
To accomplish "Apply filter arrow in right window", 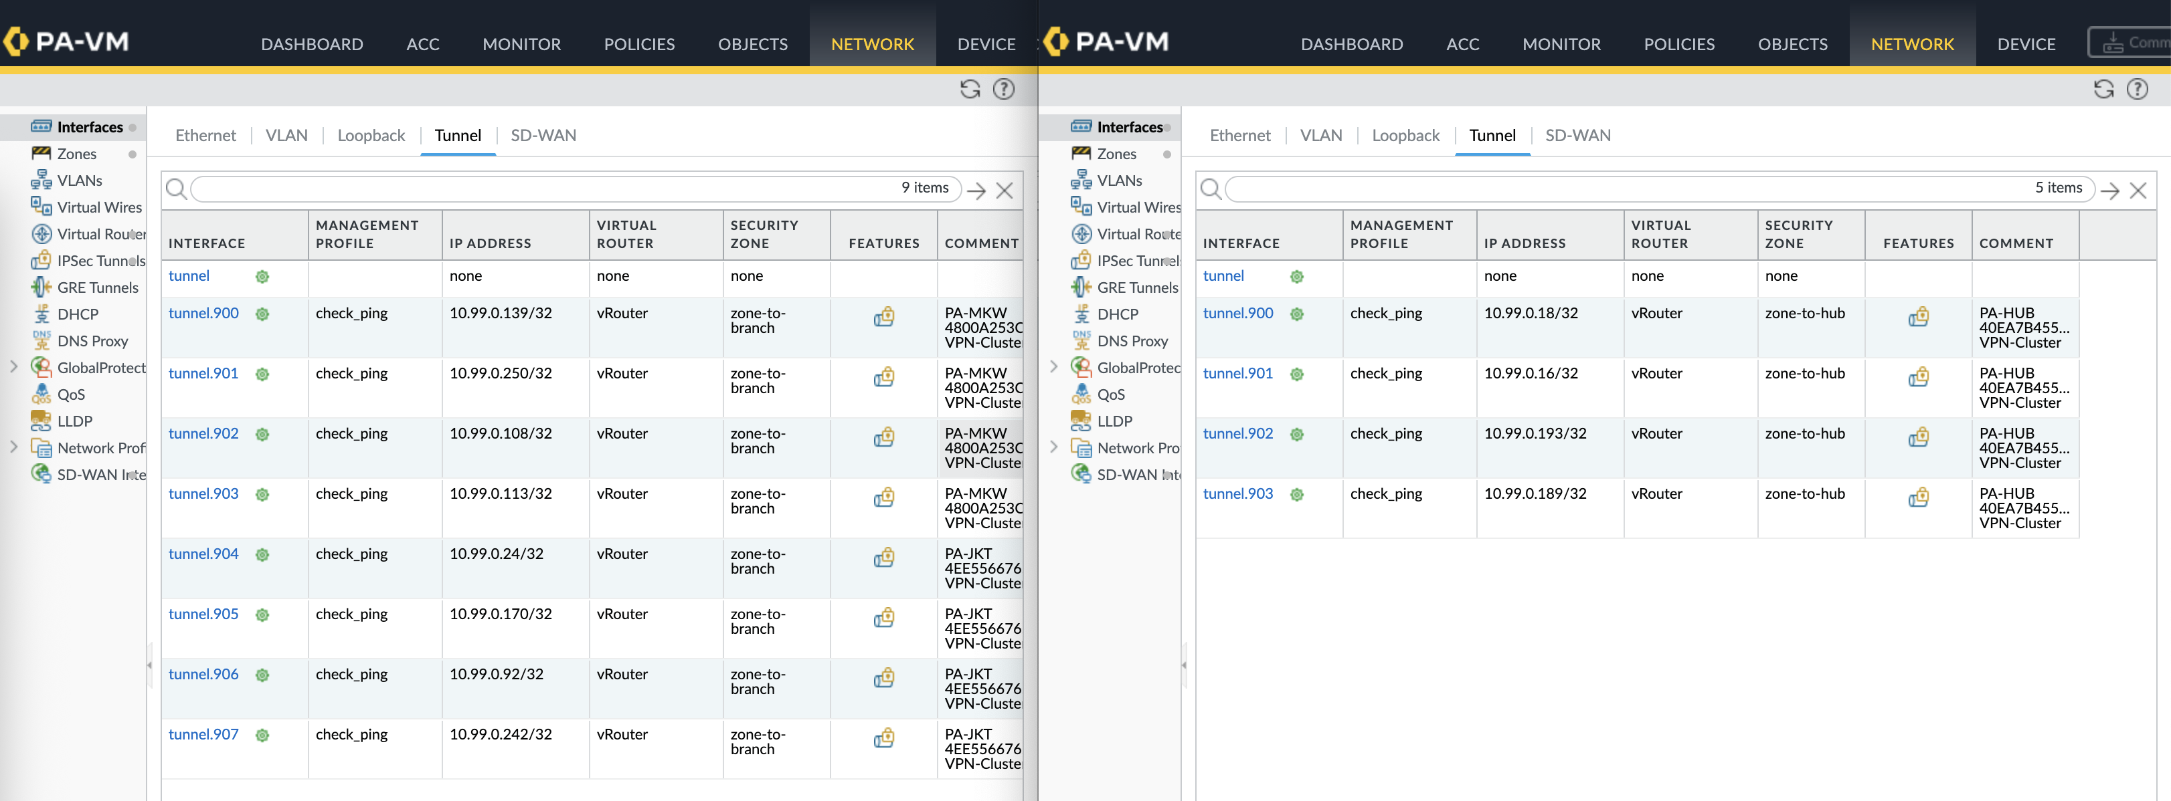I will coord(2109,191).
